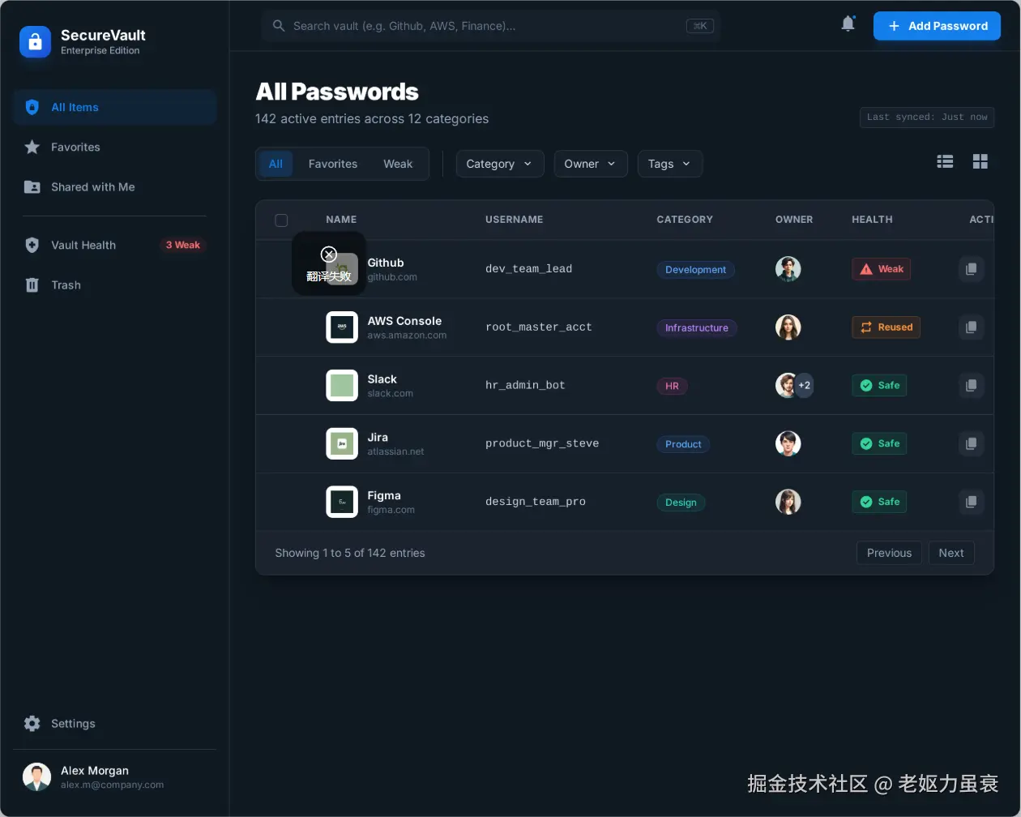
Task: Click the Settings gear icon
Action: (32, 723)
